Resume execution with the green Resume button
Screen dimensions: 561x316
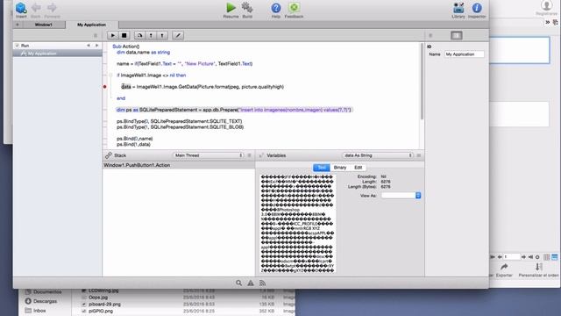point(231,8)
